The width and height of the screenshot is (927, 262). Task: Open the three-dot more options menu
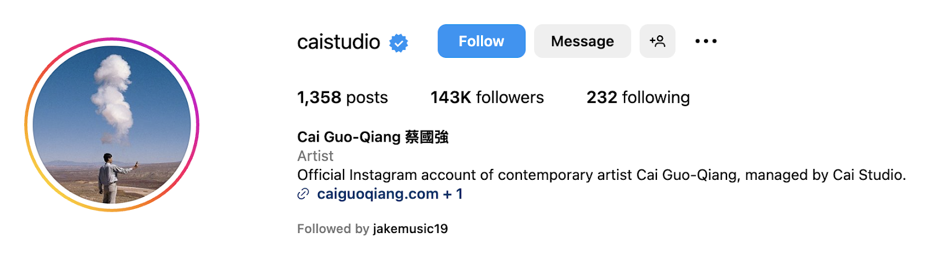coord(706,41)
